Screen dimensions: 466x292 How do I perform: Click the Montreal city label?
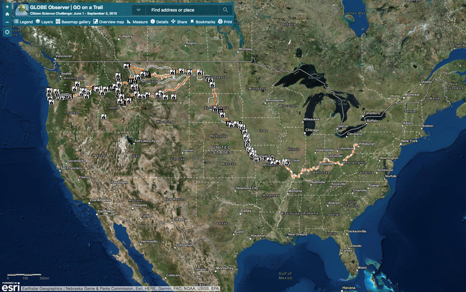coord(412,95)
